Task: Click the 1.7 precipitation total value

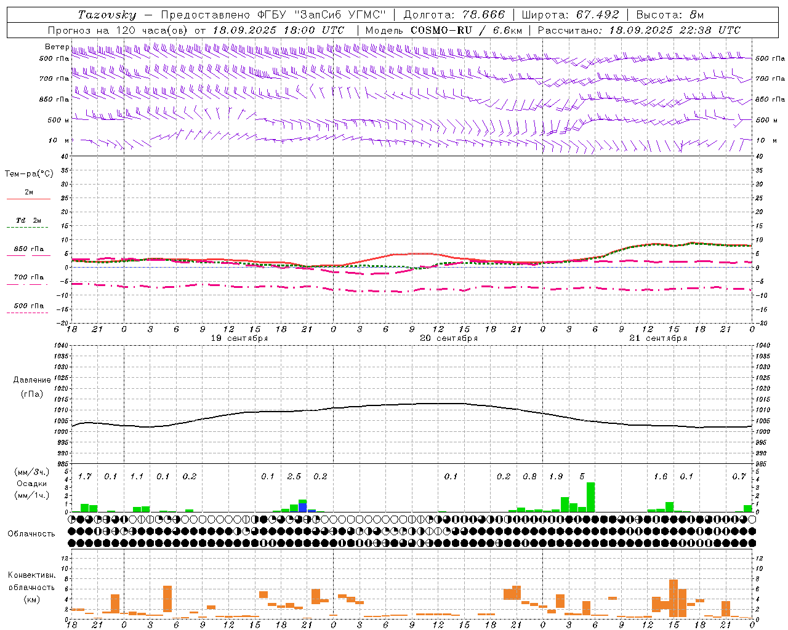Action: (84, 476)
